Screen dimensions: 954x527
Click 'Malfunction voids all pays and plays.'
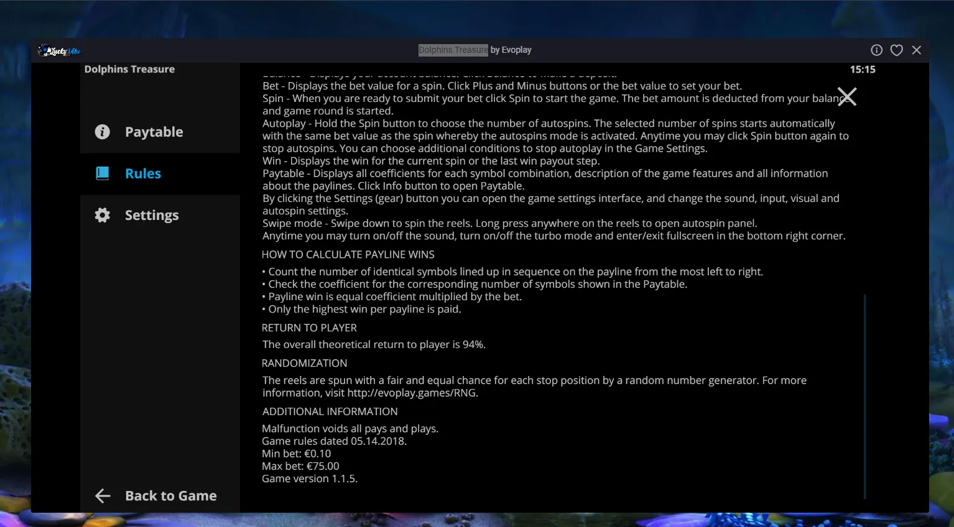pos(350,429)
